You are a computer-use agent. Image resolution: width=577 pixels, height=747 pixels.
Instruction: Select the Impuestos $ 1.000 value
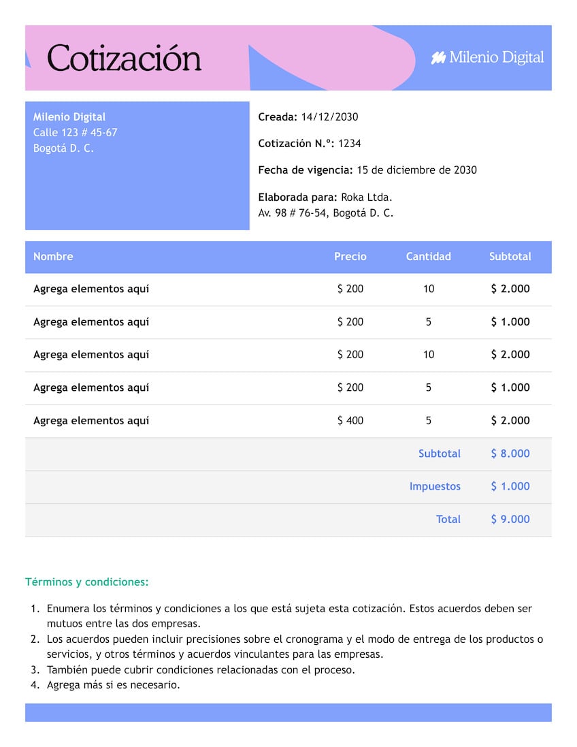pyautogui.click(x=510, y=486)
